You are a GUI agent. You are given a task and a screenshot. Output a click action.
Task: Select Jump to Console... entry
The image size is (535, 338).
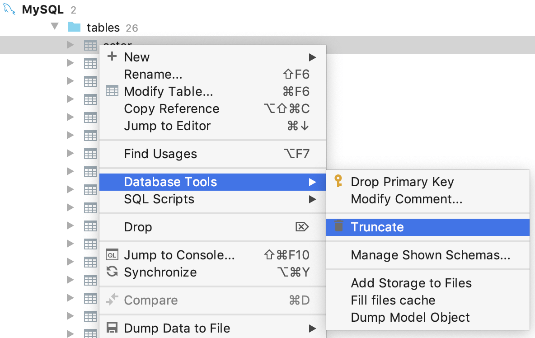(x=212, y=255)
